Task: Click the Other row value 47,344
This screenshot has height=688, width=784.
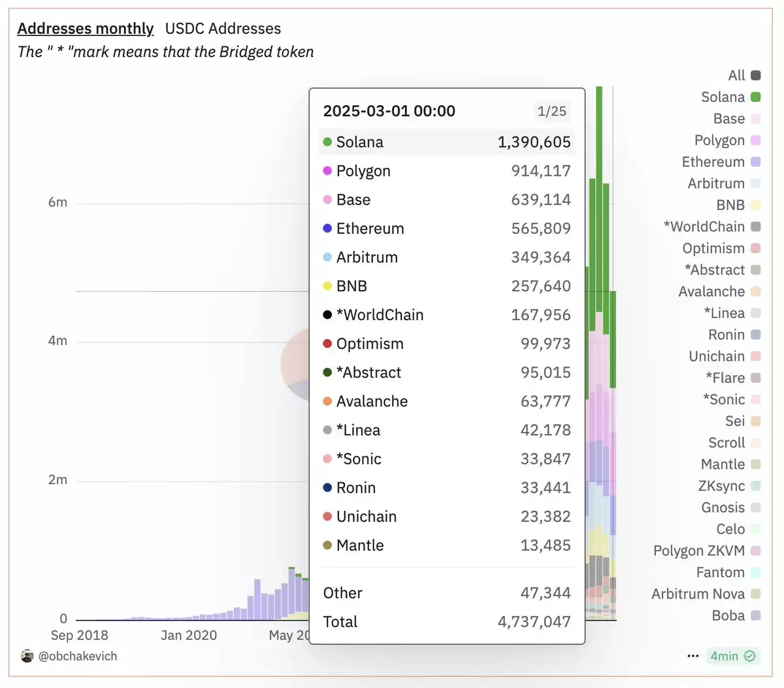Action: [546, 593]
